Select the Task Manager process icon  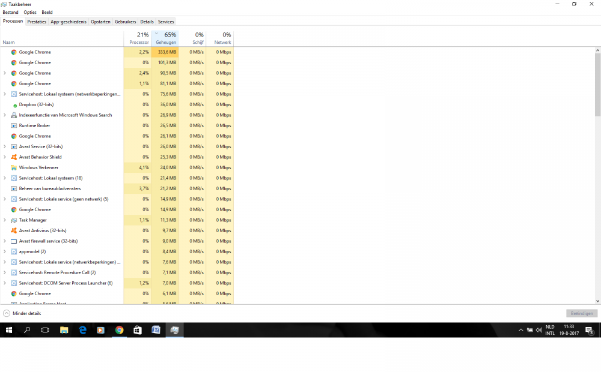pos(14,220)
